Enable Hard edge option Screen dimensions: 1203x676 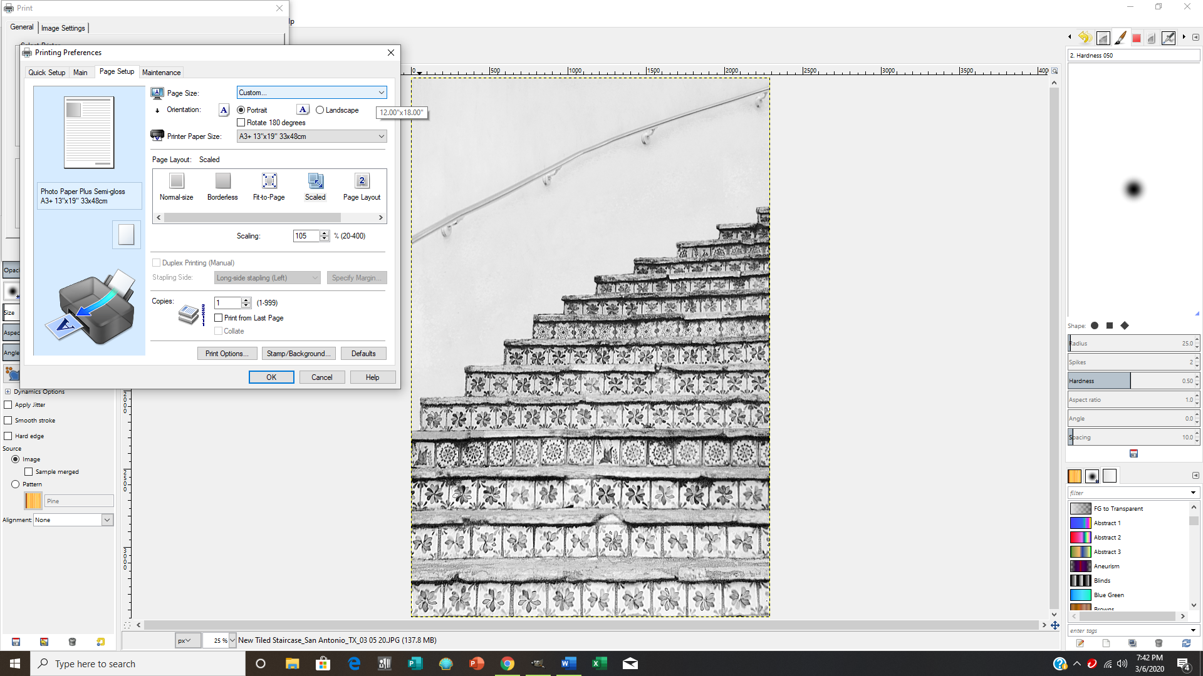click(x=8, y=436)
